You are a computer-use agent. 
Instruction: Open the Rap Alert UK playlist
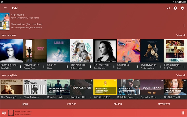(82, 87)
